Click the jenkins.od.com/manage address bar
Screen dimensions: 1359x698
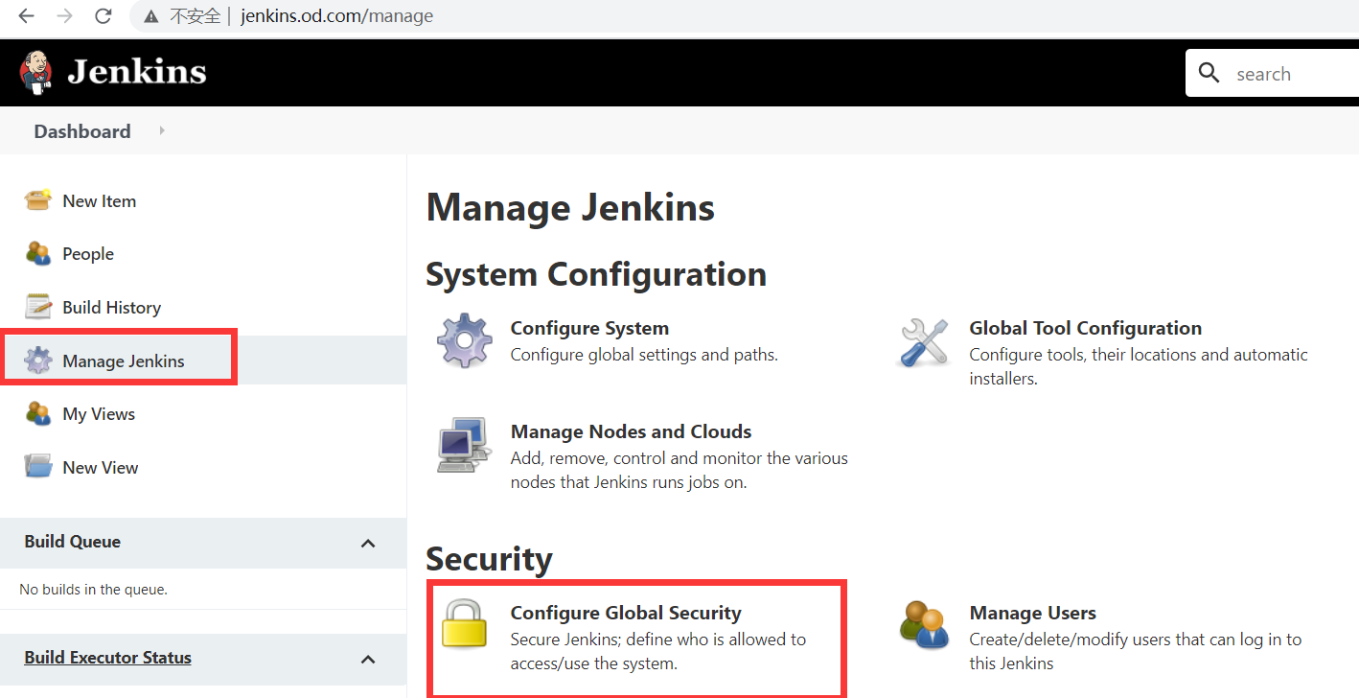(336, 16)
